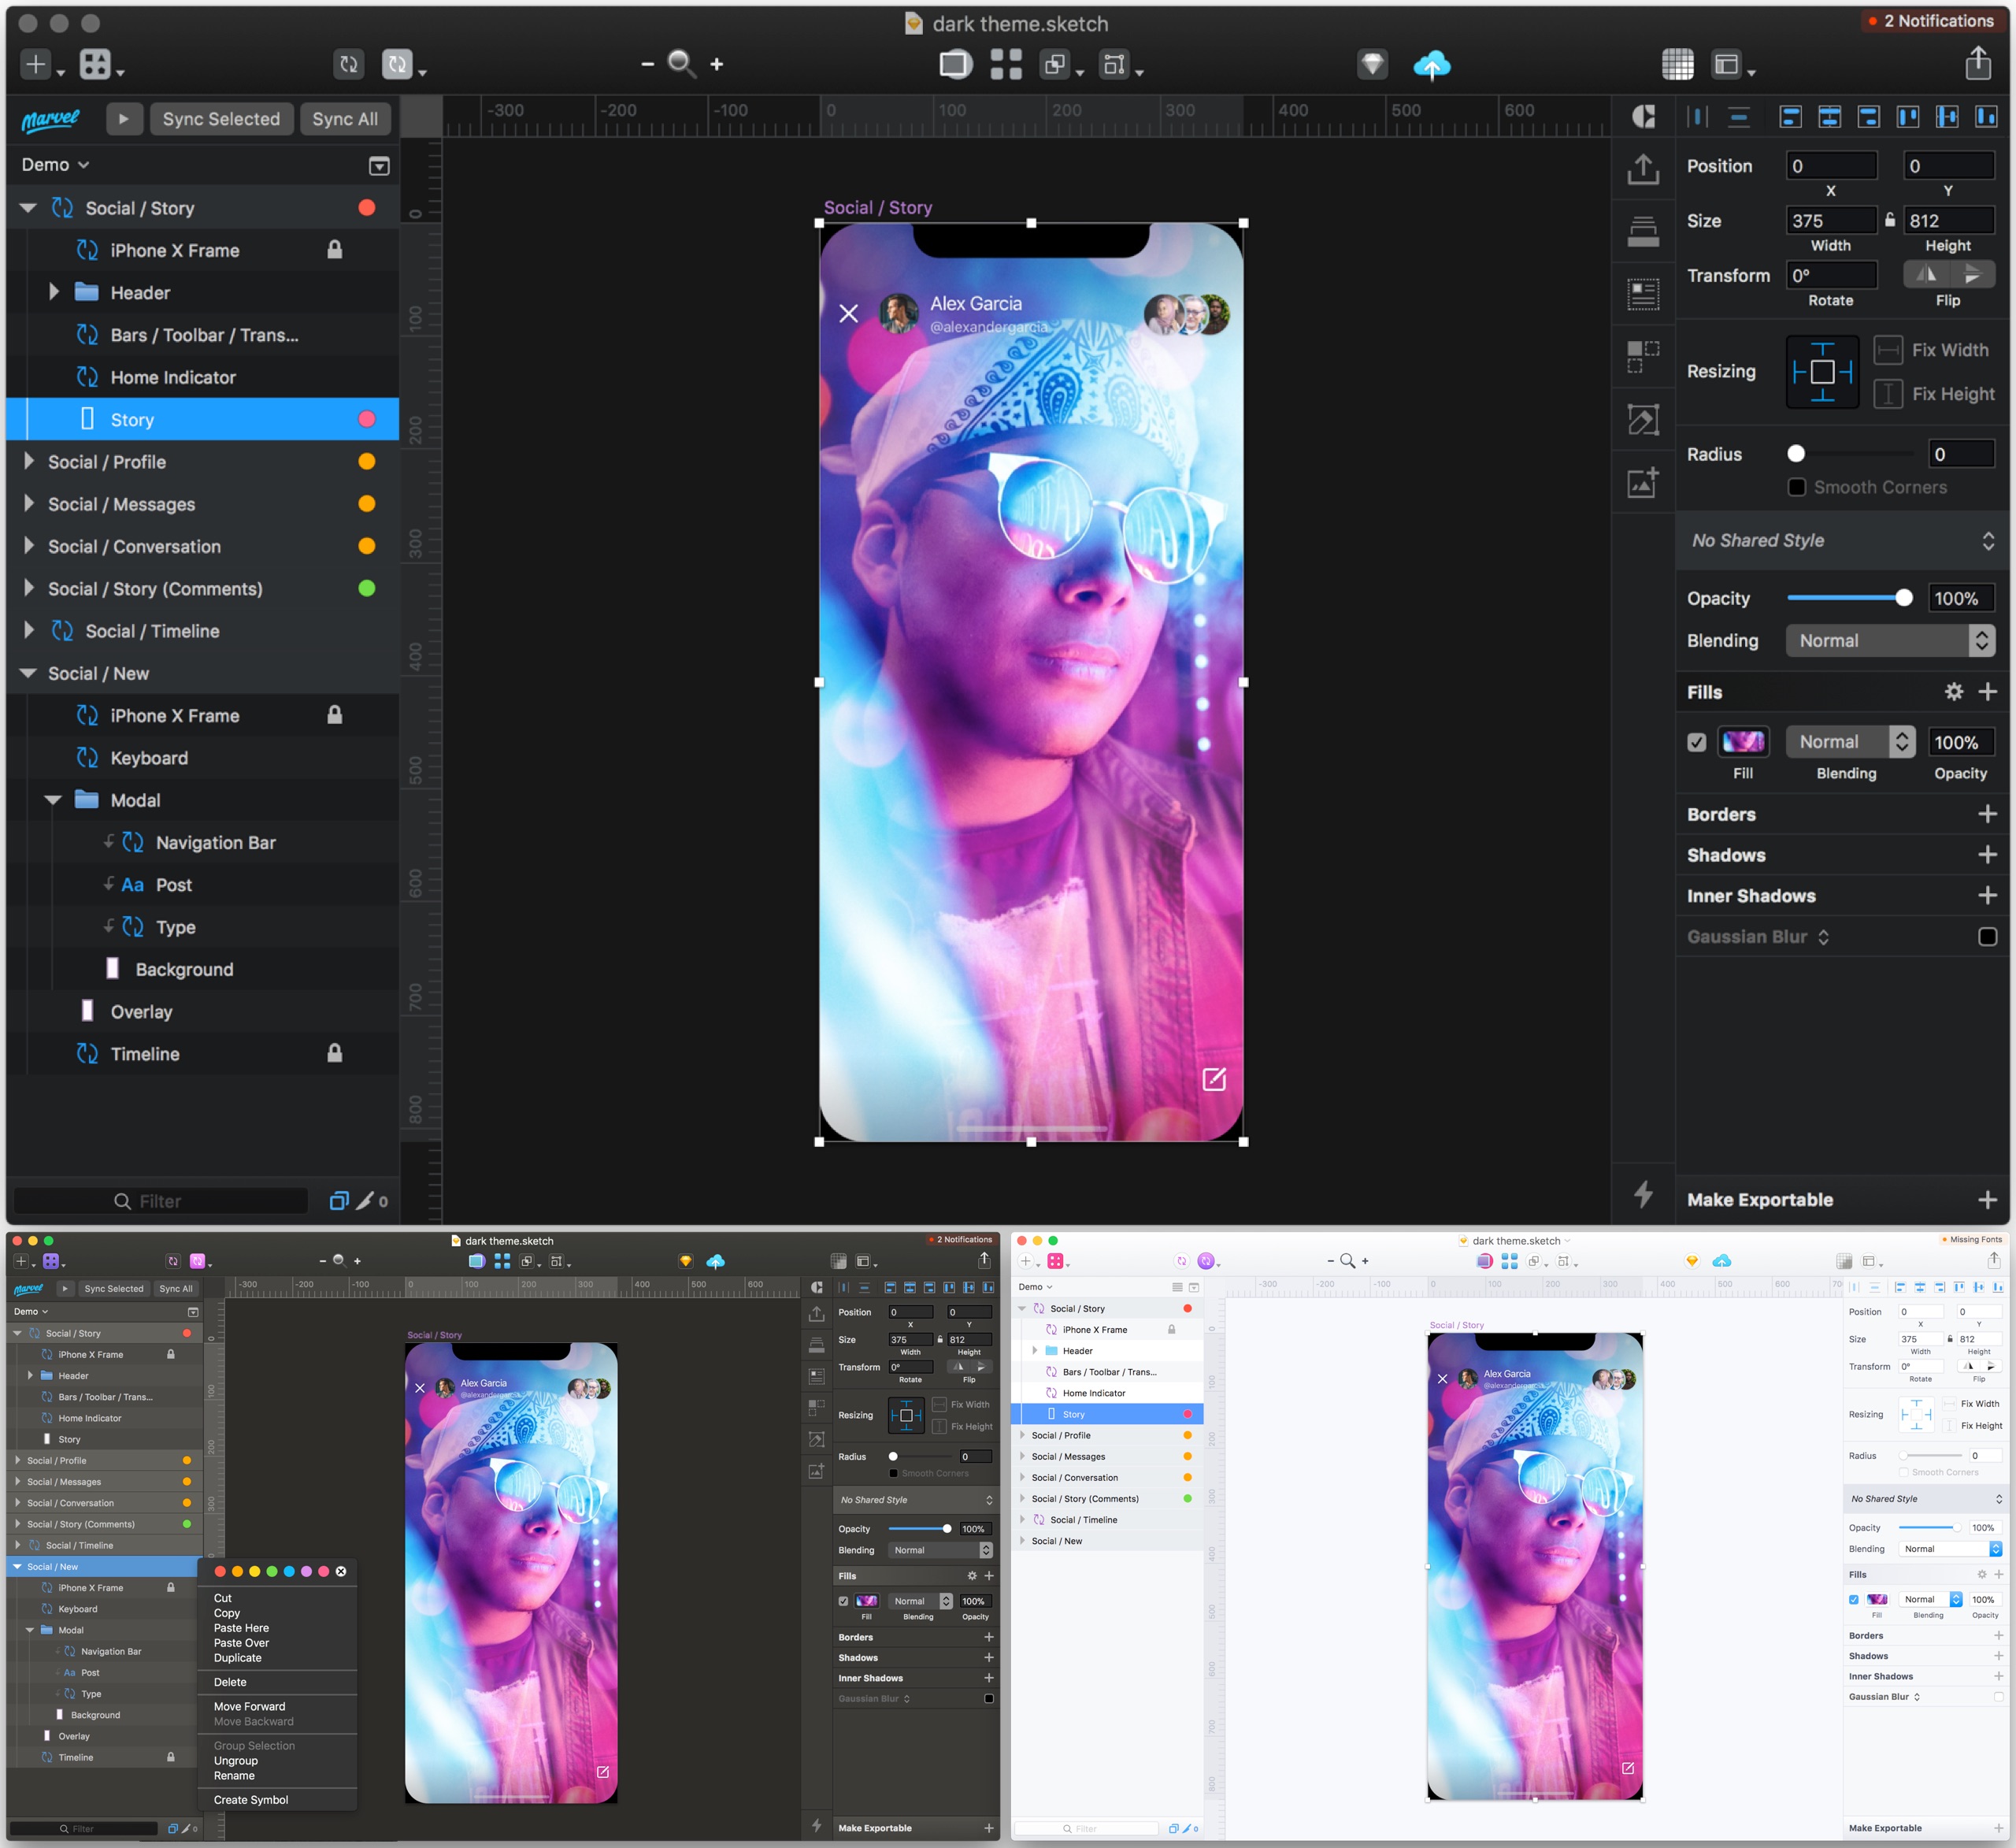Click the Marvel cloud upload icon
Screen dimensions: 2016x1848
coord(1431,66)
